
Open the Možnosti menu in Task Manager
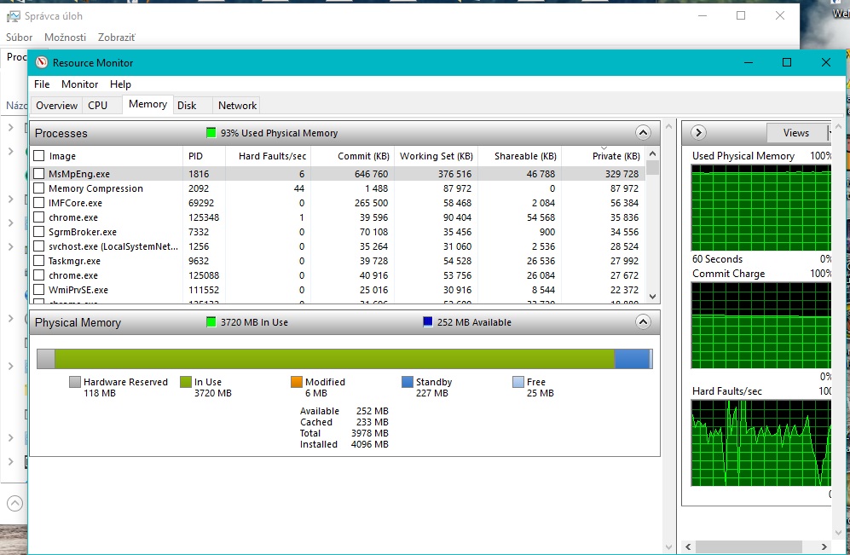tap(65, 38)
